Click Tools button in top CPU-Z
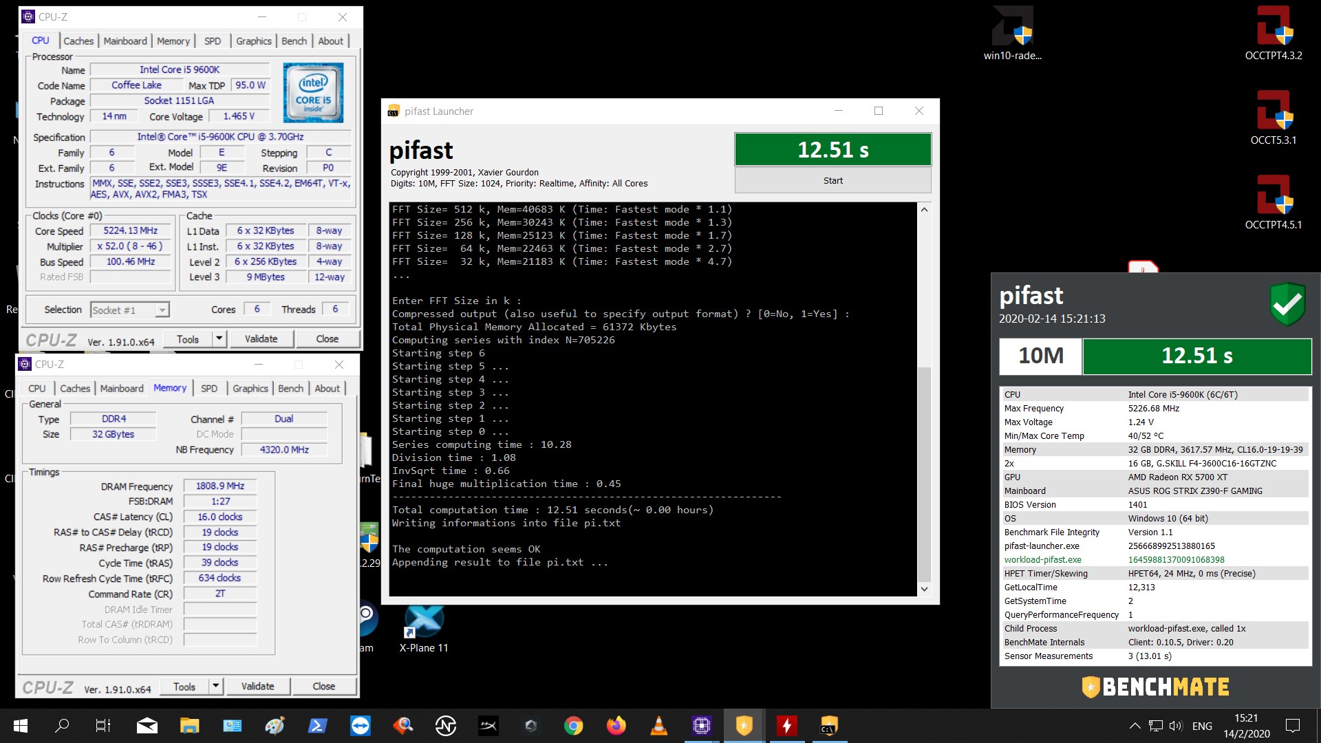Screen dimensions: 1321x743 click(x=187, y=338)
